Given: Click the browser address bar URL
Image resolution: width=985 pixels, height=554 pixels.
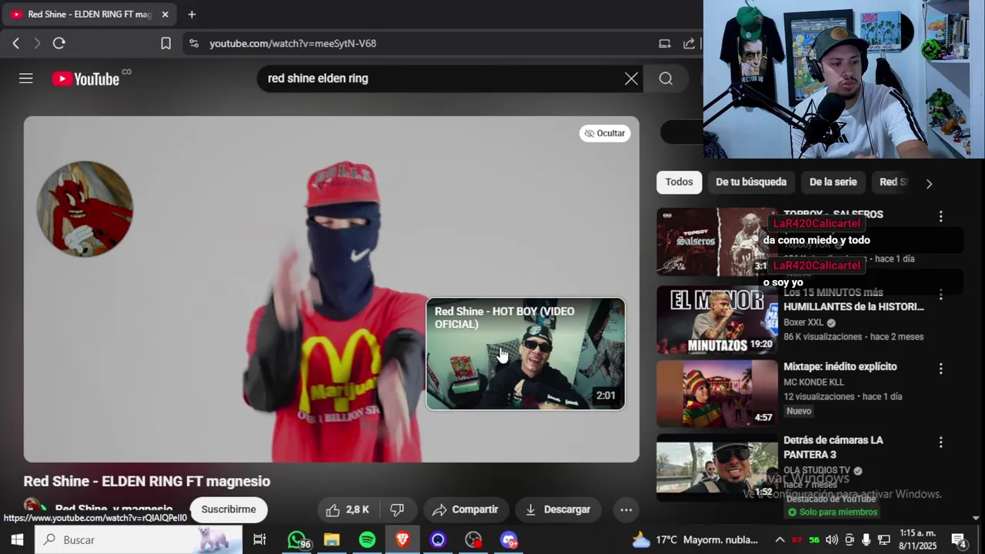Looking at the screenshot, I should [293, 44].
